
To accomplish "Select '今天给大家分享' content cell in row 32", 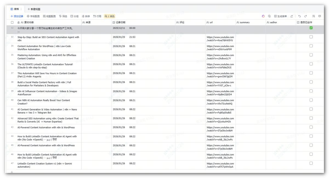I will [x=49, y=30].
